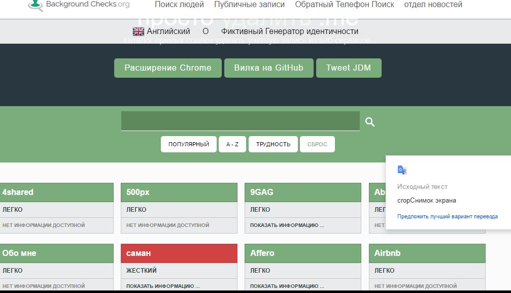This screenshot has width=511, height=293.
Task: Click into the service search field
Action: click(x=240, y=121)
